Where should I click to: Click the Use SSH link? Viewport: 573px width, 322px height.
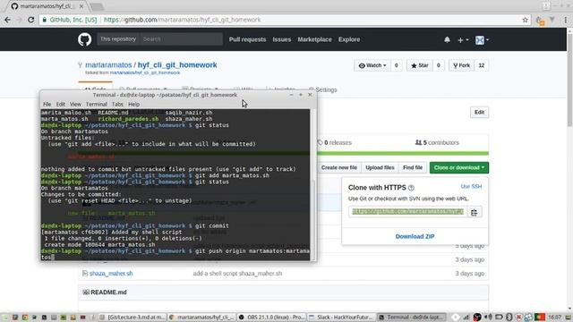point(471,187)
